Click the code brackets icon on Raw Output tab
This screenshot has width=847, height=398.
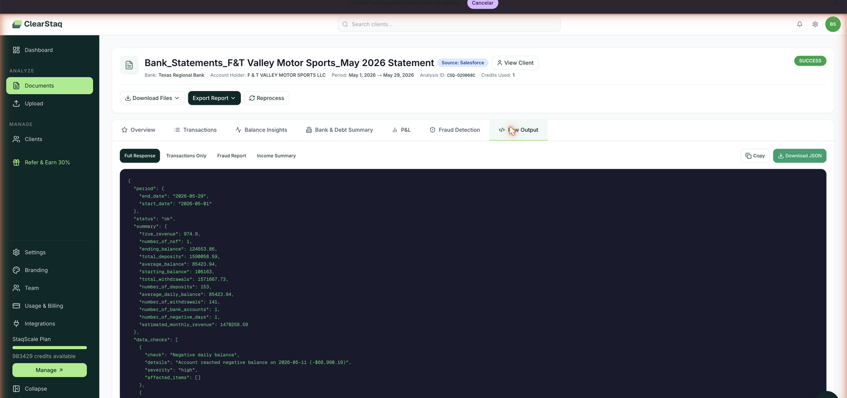click(502, 130)
